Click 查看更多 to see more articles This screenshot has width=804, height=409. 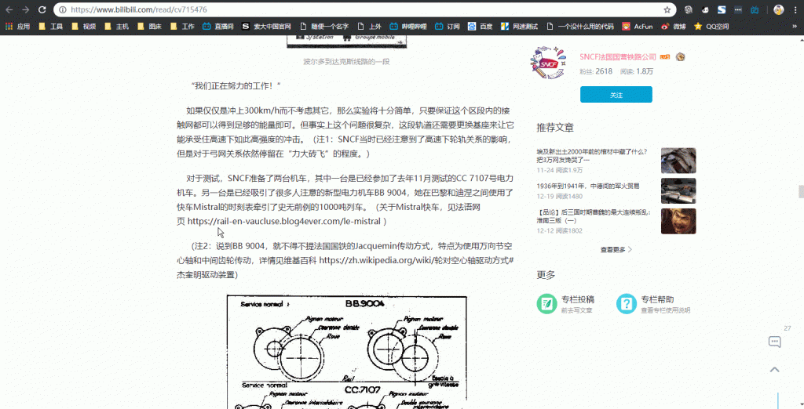[x=616, y=250]
